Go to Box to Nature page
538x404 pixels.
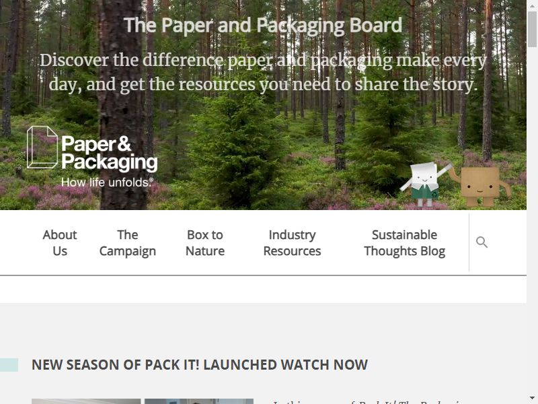205,243
